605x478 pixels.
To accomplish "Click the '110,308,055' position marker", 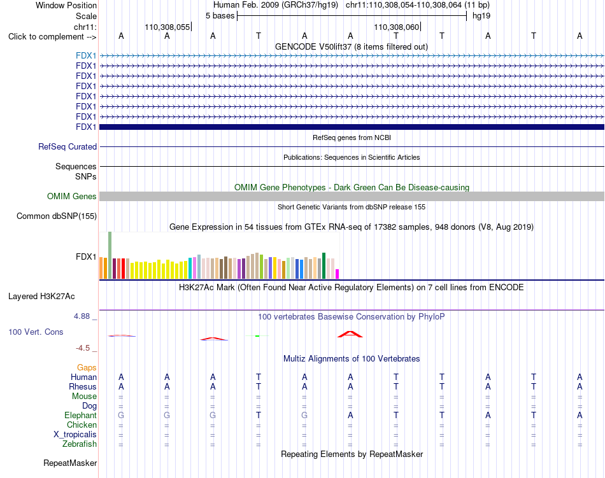I will pyautogui.click(x=167, y=27).
